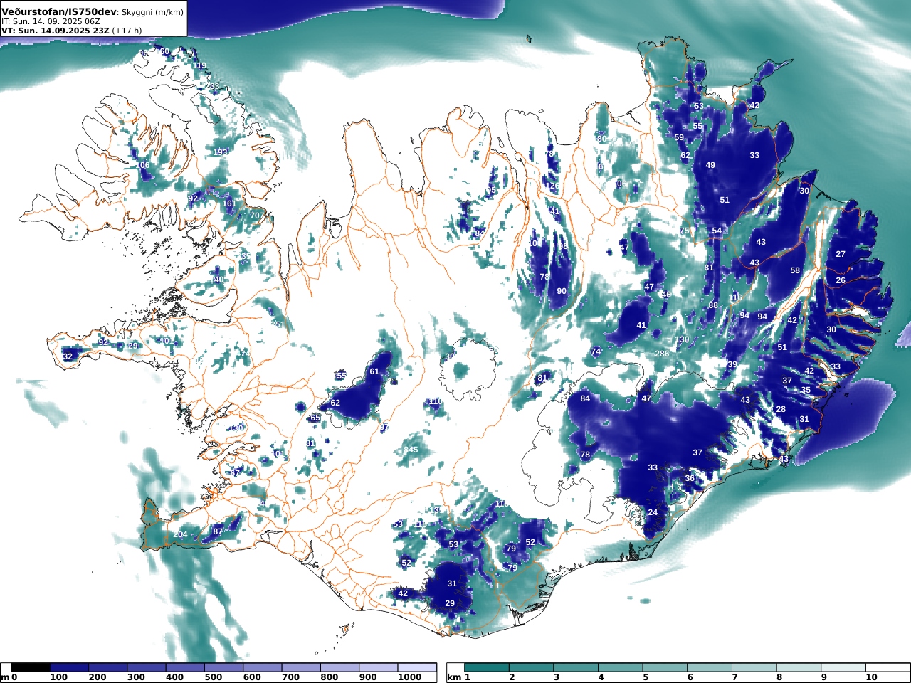Viewport: 911px width, 683px height.
Task: Click the visibility value '707' on map
Action: [x=257, y=216]
